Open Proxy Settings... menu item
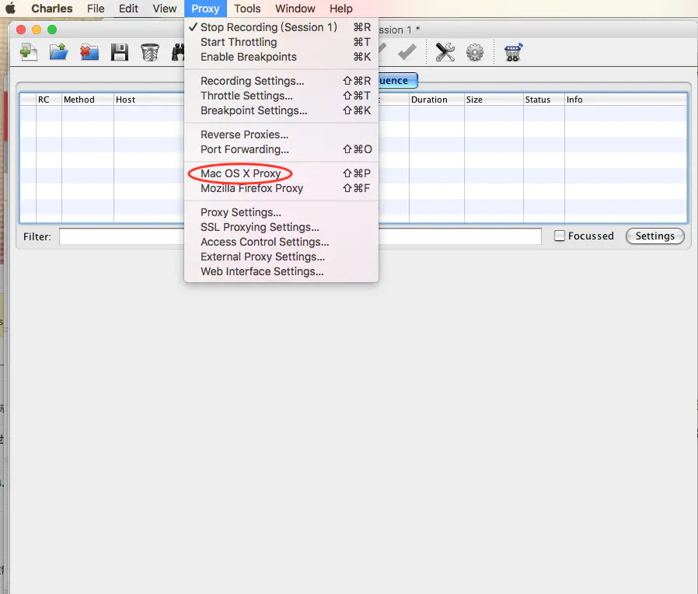This screenshot has width=698, height=594. [281, 212]
